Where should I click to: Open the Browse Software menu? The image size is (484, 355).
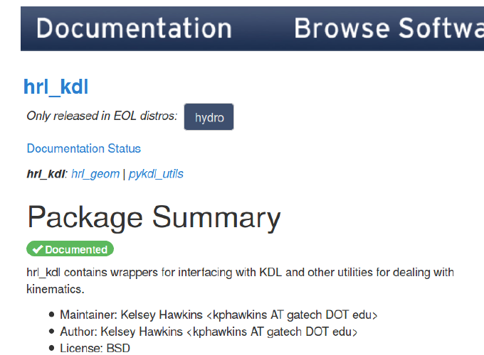click(x=389, y=28)
